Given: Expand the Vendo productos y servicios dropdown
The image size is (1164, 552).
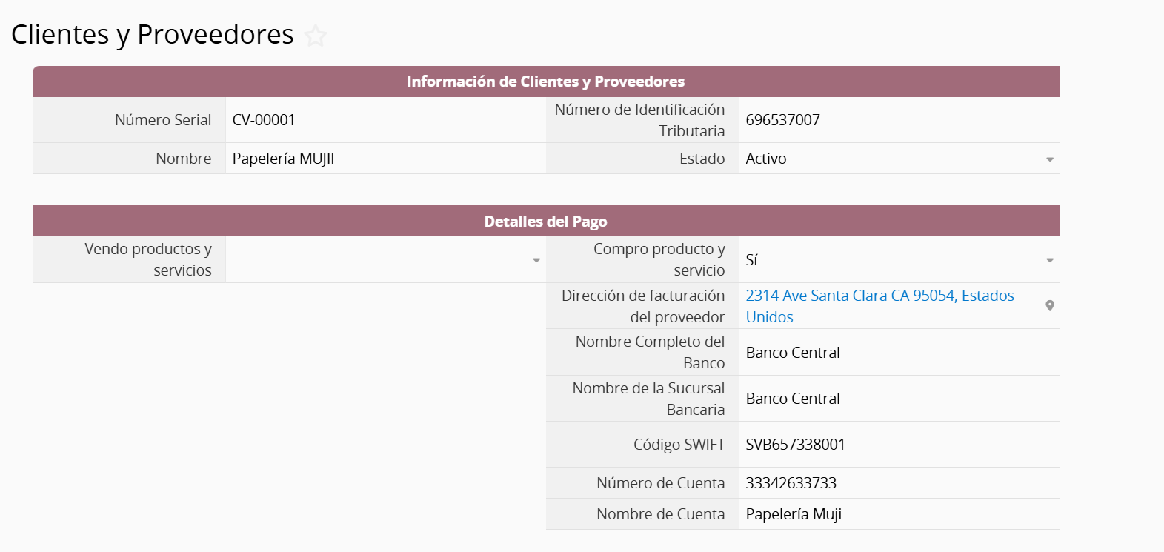Looking at the screenshot, I should pos(536,260).
